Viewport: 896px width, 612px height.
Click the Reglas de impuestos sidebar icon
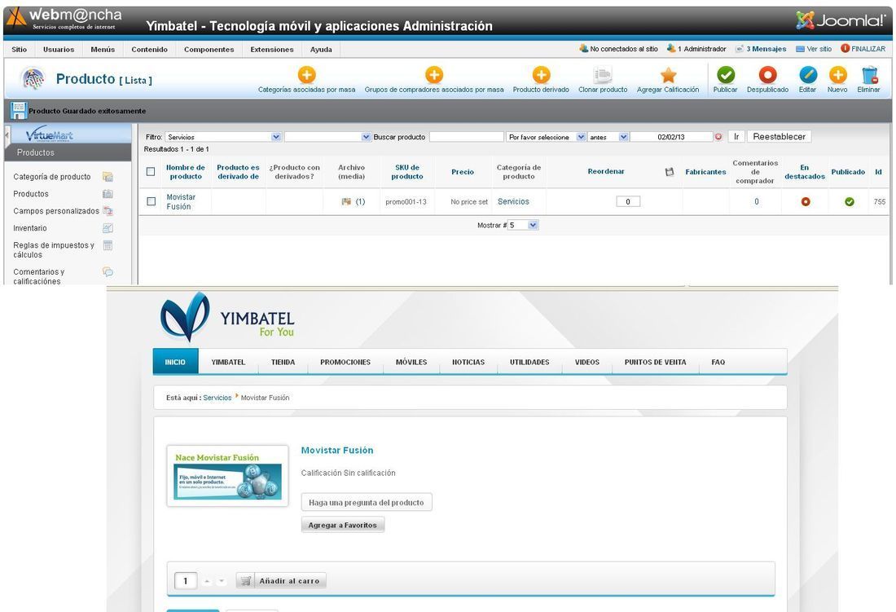(x=108, y=246)
